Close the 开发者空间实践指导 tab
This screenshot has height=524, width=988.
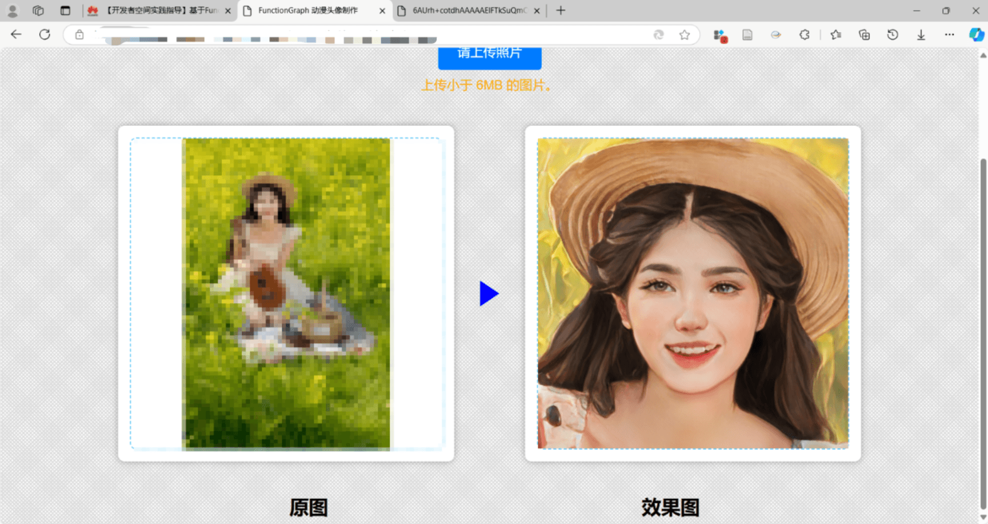pyautogui.click(x=228, y=11)
